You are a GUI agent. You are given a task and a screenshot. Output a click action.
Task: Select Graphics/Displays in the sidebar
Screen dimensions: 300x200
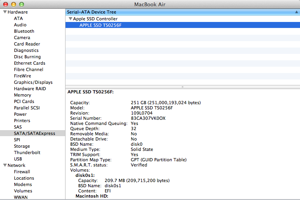pos(33,82)
